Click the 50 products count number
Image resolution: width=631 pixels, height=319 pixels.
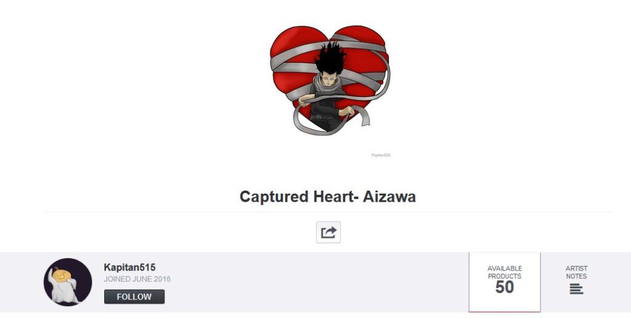pos(505,287)
